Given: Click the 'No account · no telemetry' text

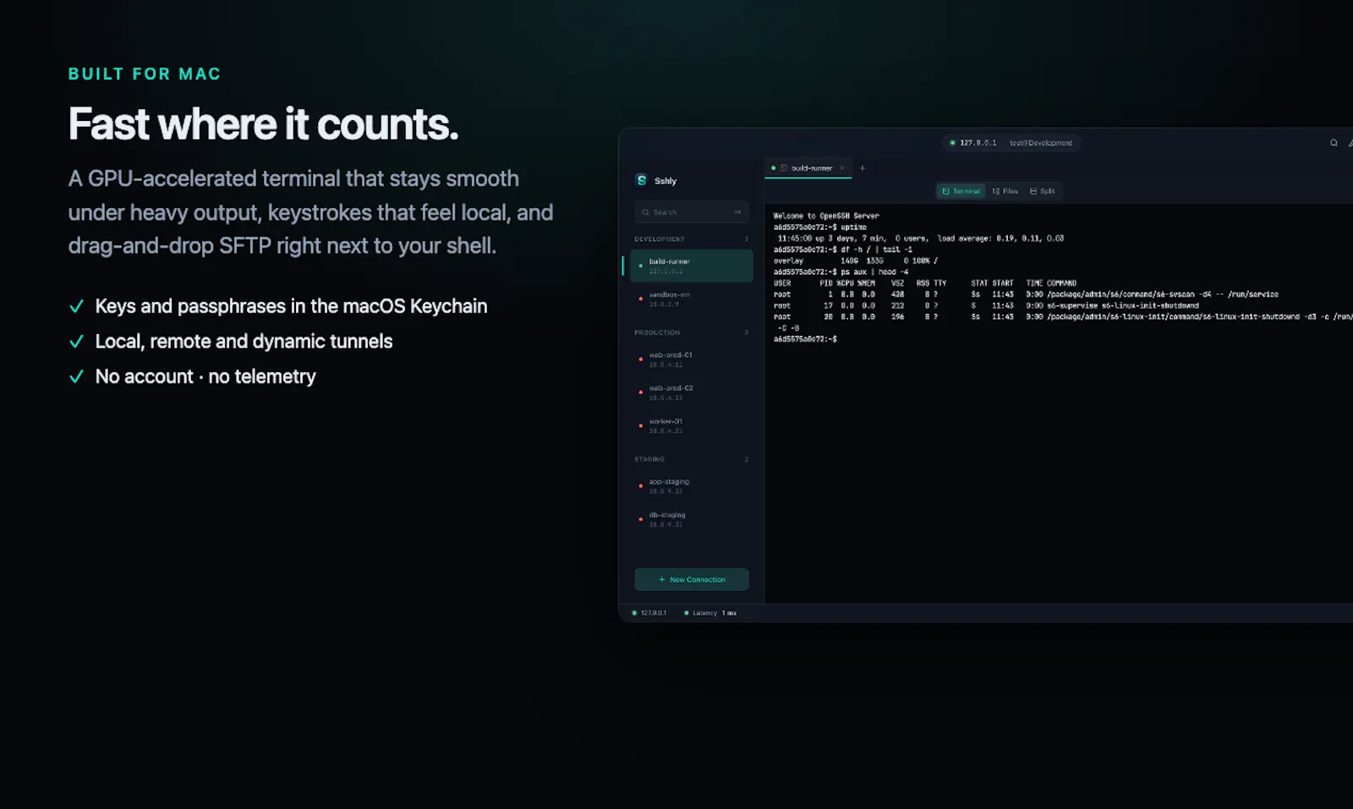Looking at the screenshot, I should click(205, 377).
